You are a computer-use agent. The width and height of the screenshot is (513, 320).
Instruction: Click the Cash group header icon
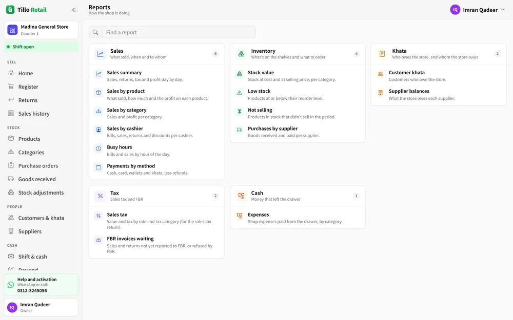click(241, 196)
